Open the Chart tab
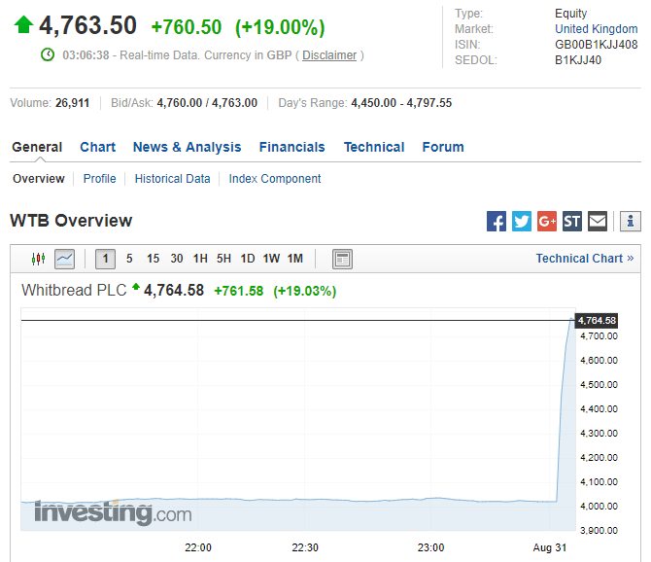Image resolution: width=651 pixels, height=562 pixels. 97,148
